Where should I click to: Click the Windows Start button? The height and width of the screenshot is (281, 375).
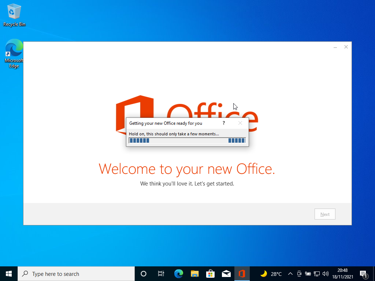coord(9,274)
